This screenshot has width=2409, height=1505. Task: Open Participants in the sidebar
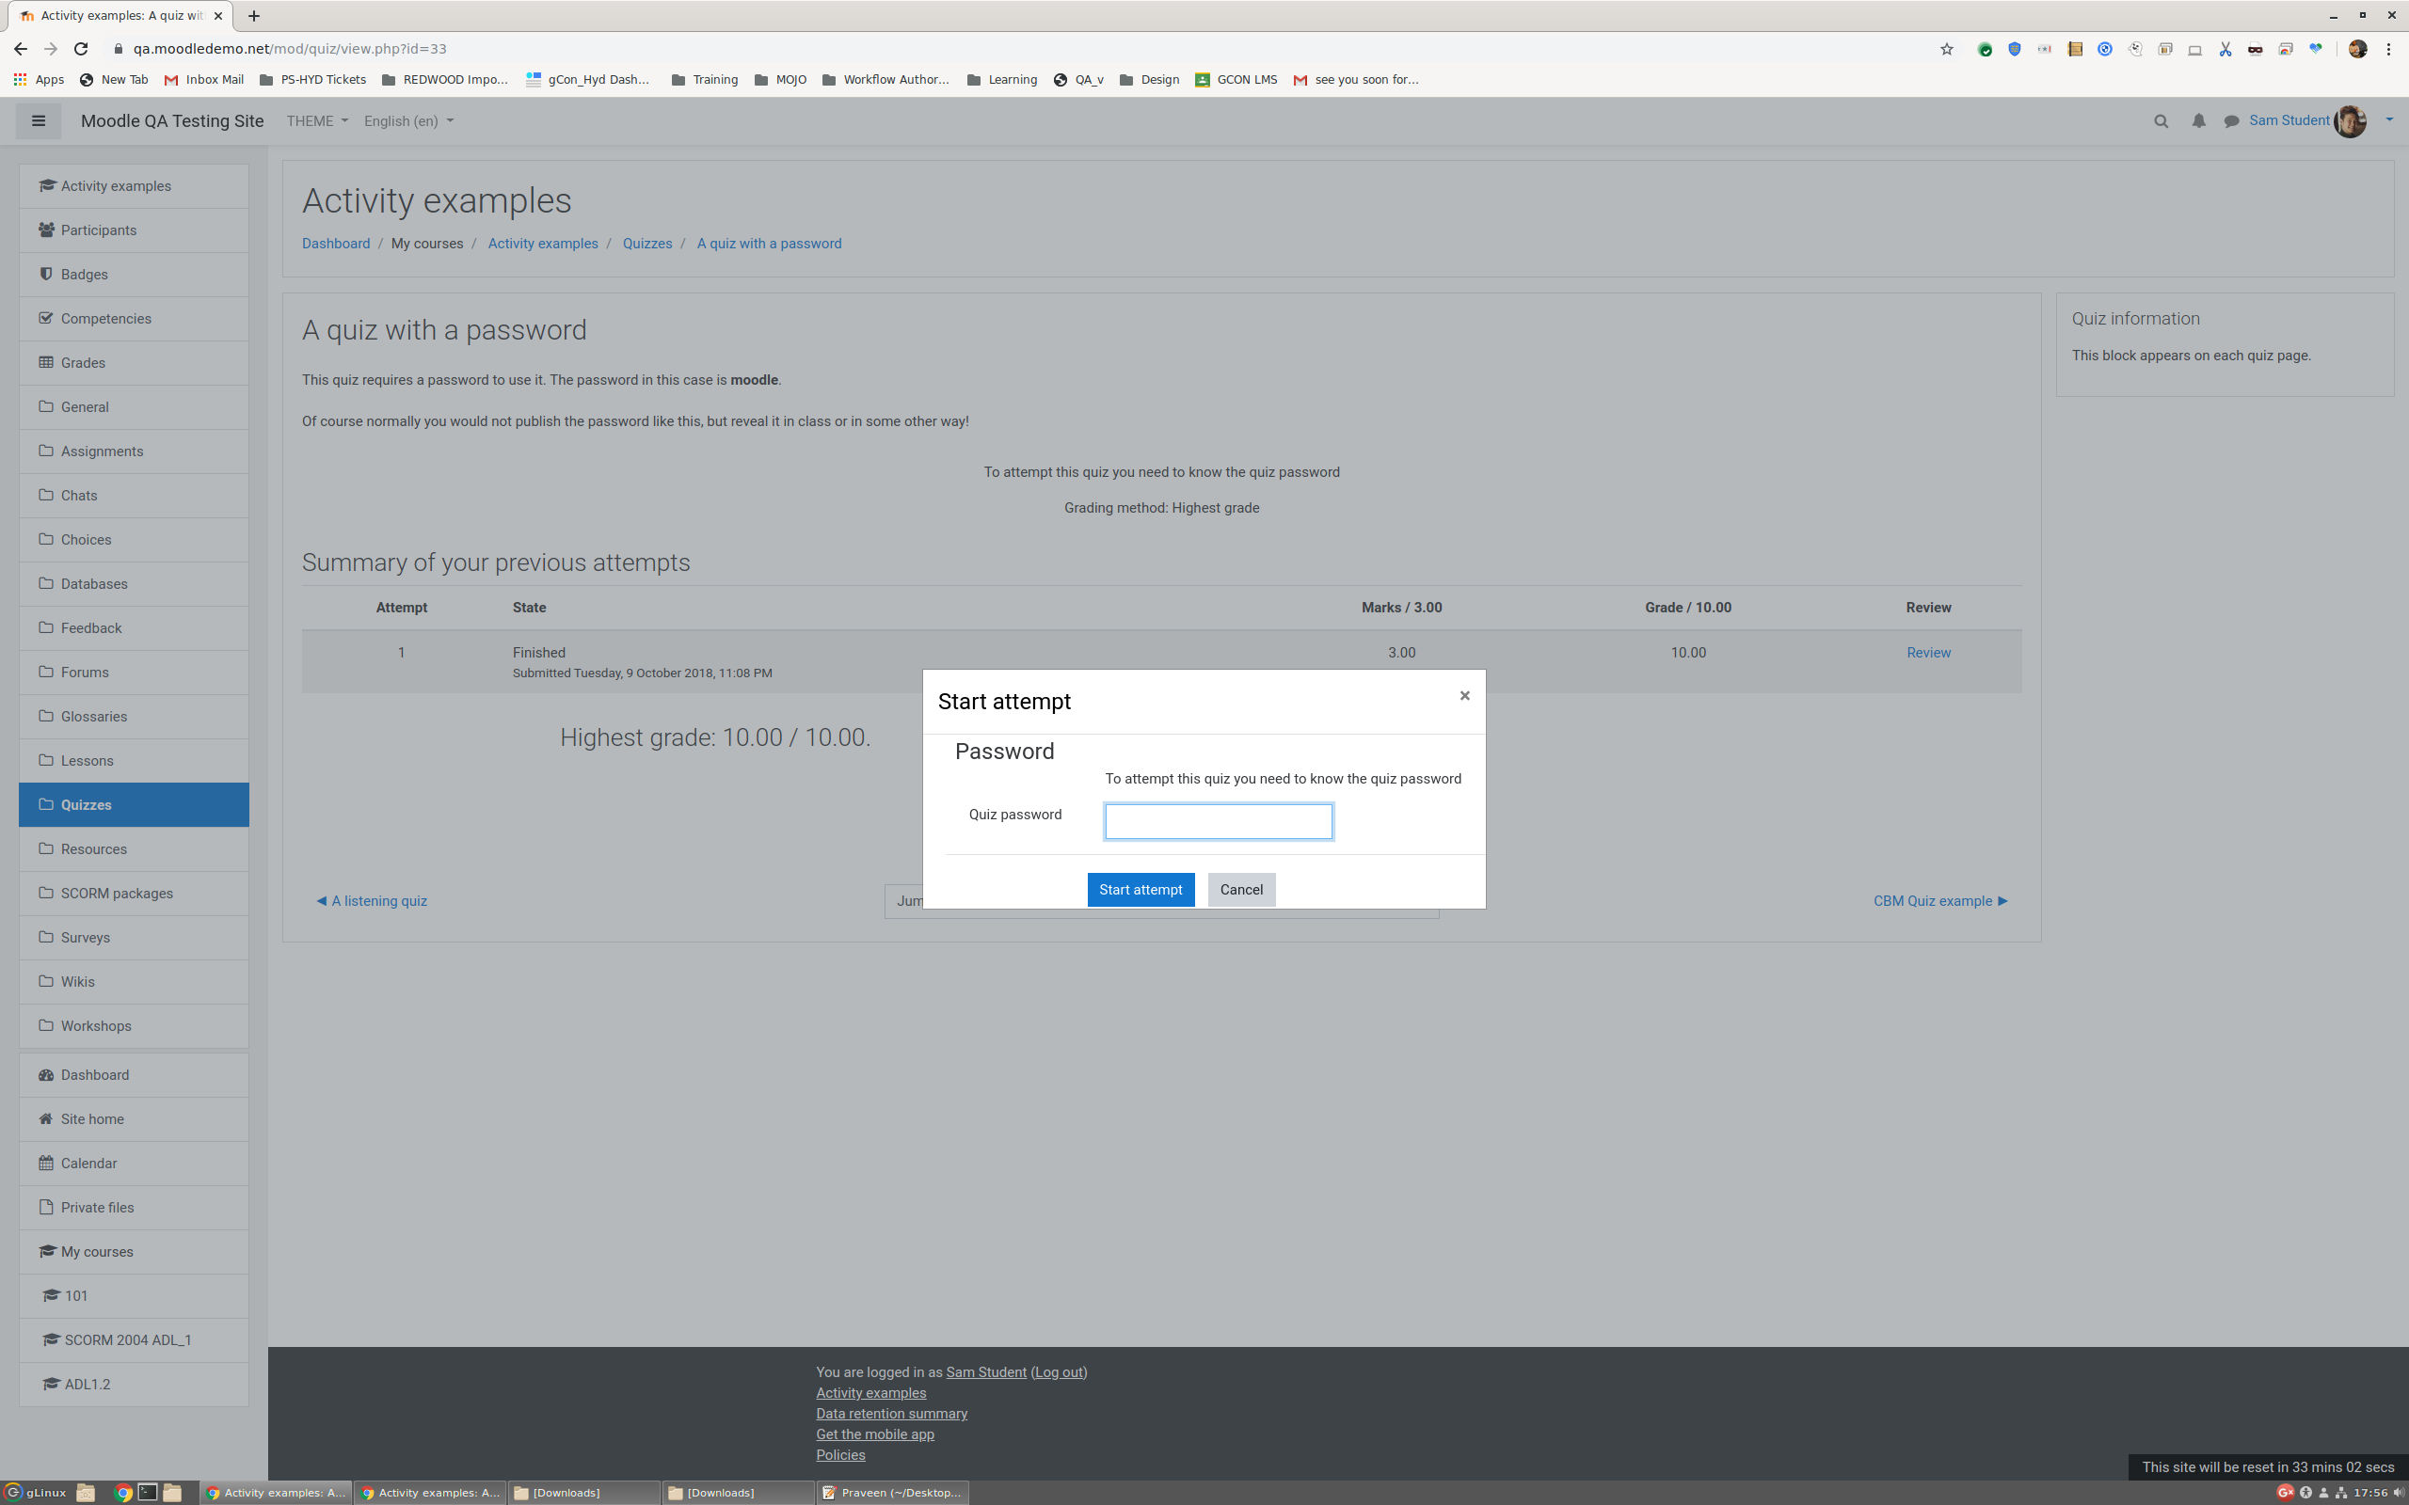click(134, 230)
